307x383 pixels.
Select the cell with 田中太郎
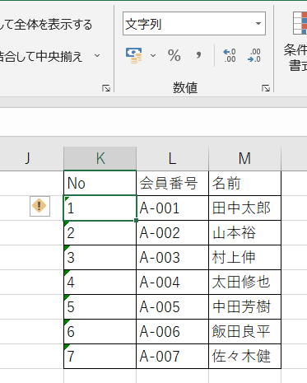tap(244, 208)
